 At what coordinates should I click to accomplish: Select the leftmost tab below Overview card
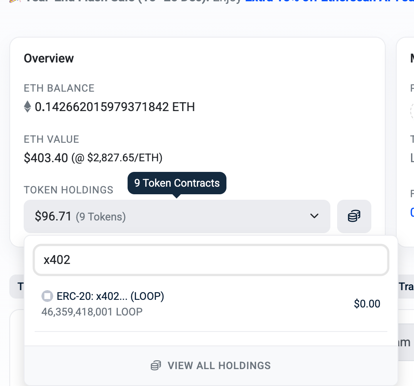coord(19,286)
